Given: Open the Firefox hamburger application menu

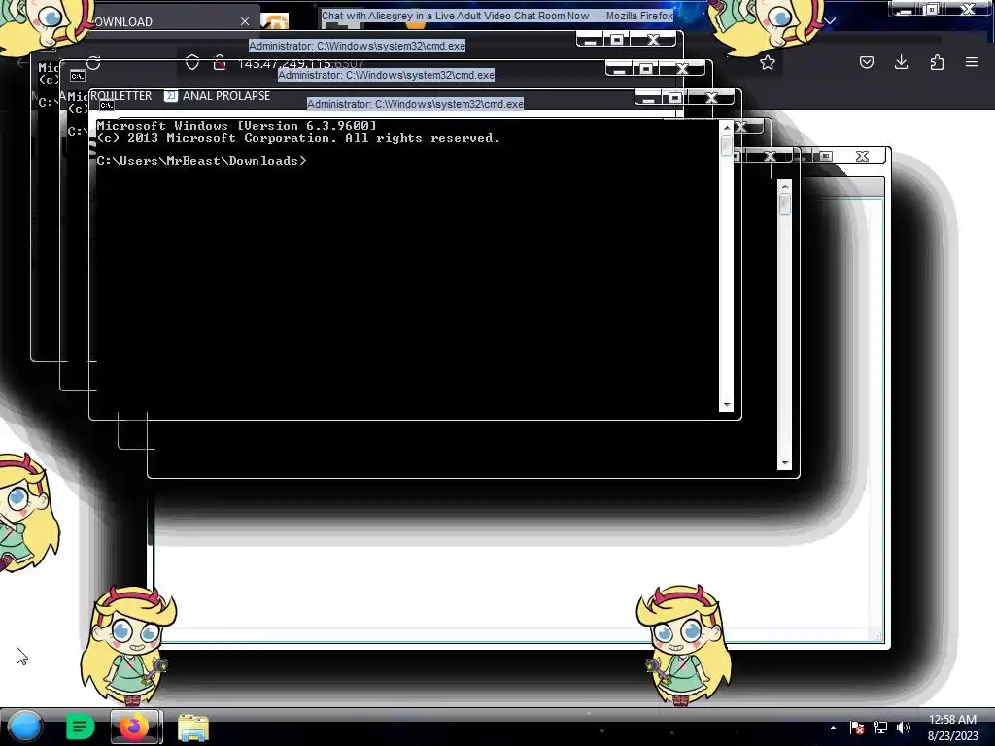Looking at the screenshot, I should point(972,62).
